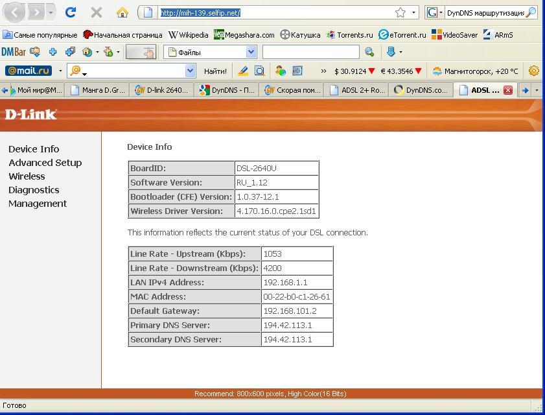
Task: Open the dropdown beside the bucket icon
Action: point(118,52)
